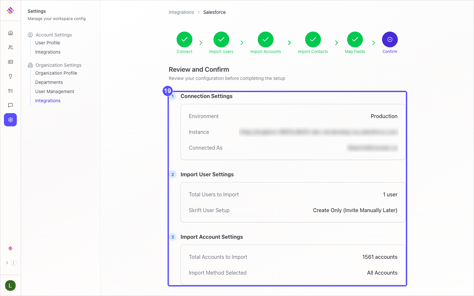Click "Create Only (Invite Manually Later)" value

(x=355, y=210)
